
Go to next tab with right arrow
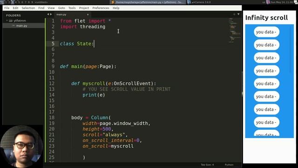pos(51,14)
